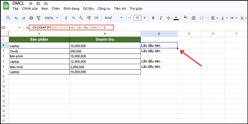Open the fill color paint bucket
The width and height of the screenshot is (248, 124).
pos(186,18)
